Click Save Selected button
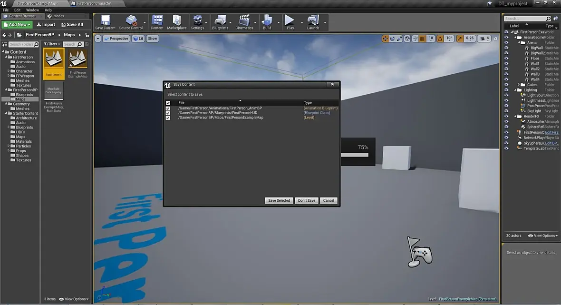 pos(279,200)
